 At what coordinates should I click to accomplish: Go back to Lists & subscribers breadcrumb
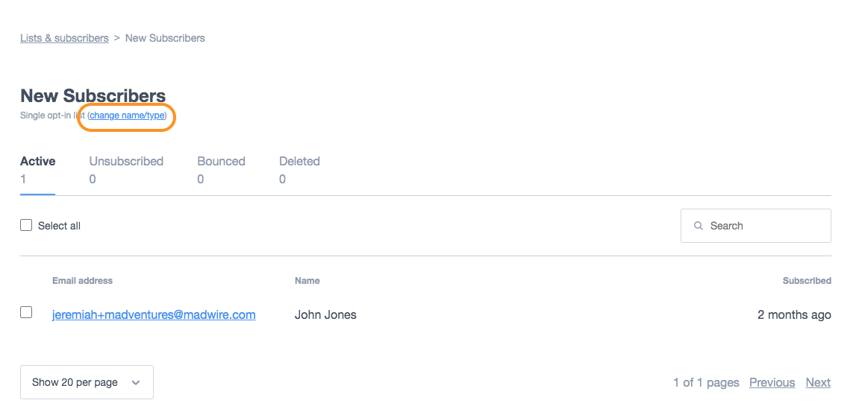coord(64,38)
